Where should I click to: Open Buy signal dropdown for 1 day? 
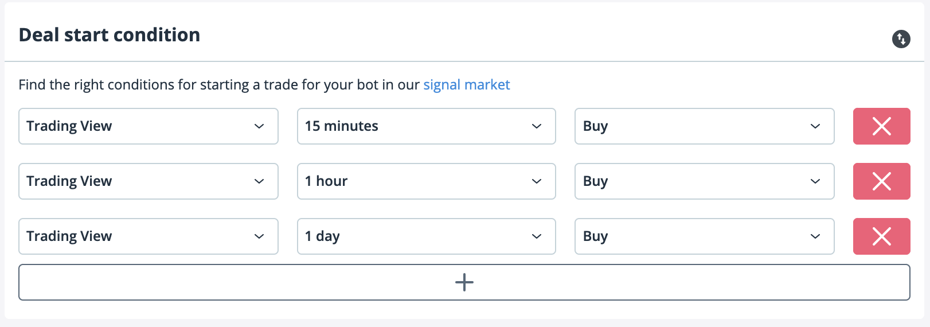[704, 236]
